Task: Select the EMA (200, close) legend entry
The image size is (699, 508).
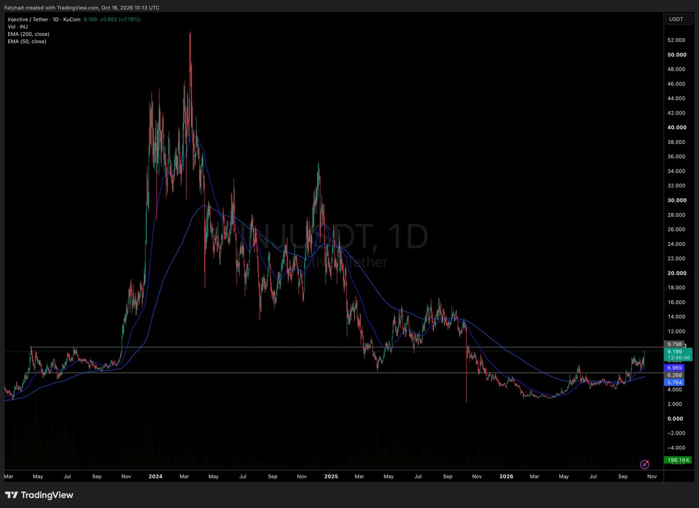Action: point(28,34)
